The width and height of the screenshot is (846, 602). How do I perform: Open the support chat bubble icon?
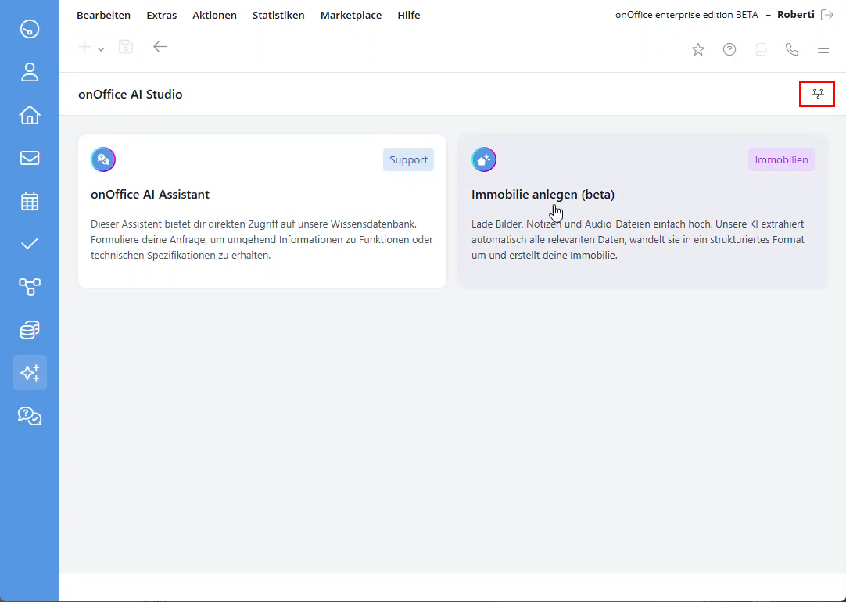29,416
